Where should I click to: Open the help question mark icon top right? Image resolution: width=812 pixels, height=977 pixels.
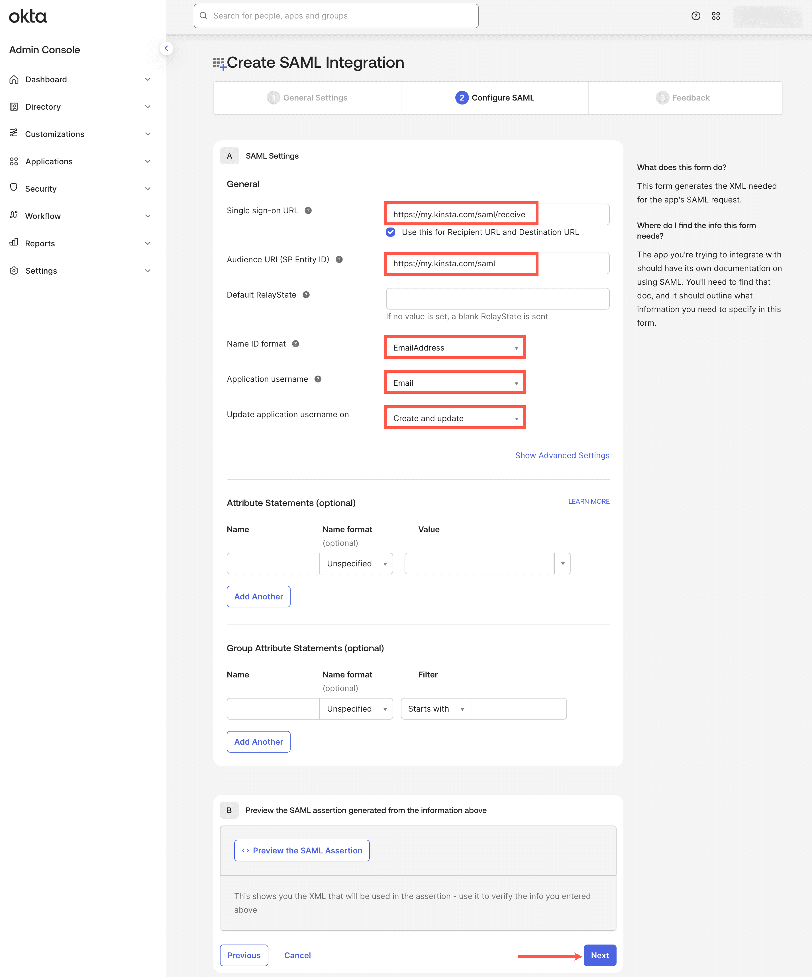tap(695, 16)
